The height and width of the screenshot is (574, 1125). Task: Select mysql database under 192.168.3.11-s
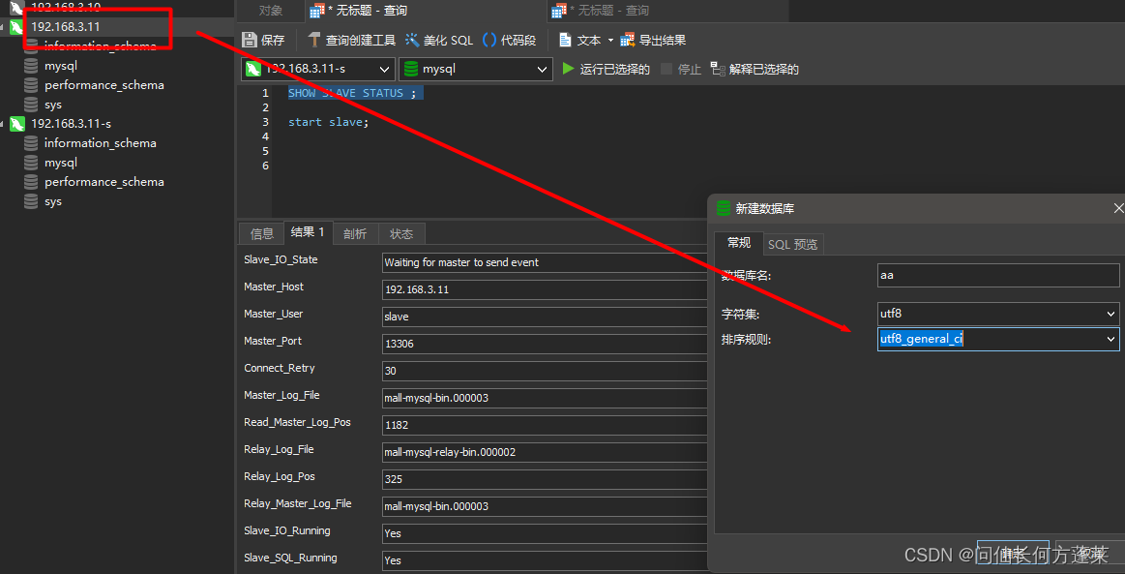pyautogui.click(x=60, y=163)
